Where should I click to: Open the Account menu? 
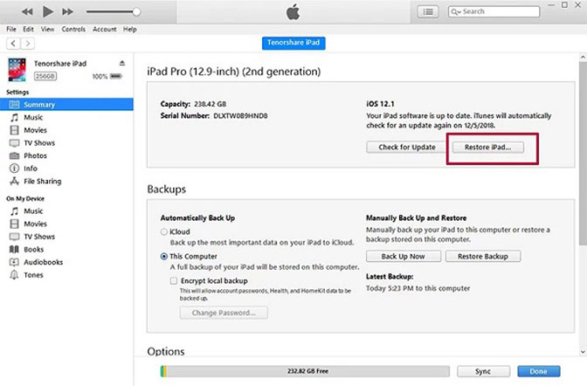[x=105, y=29]
